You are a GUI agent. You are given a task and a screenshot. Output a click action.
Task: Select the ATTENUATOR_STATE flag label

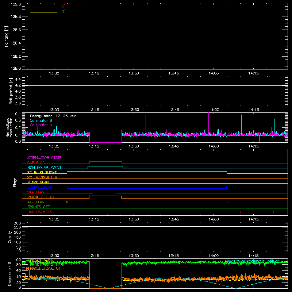(x=44, y=158)
